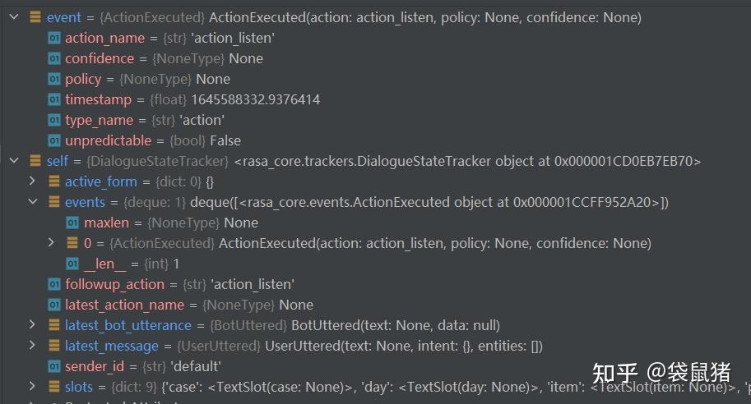This screenshot has width=751, height=404.
Task: Expand item 0 ActionExecuted entry
Action: coord(51,243)
